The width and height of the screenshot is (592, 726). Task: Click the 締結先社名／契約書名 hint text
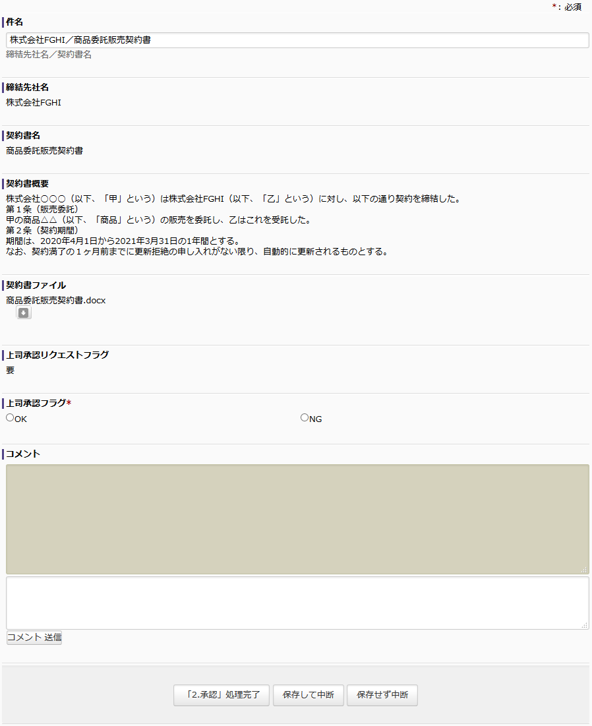coord(49,55)
